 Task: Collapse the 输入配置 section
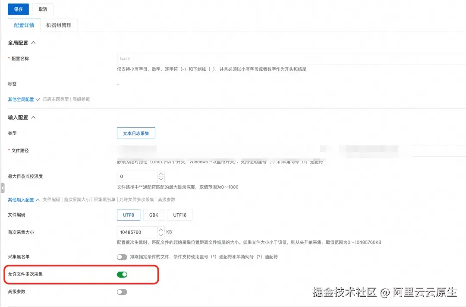[x=34, y=117]
